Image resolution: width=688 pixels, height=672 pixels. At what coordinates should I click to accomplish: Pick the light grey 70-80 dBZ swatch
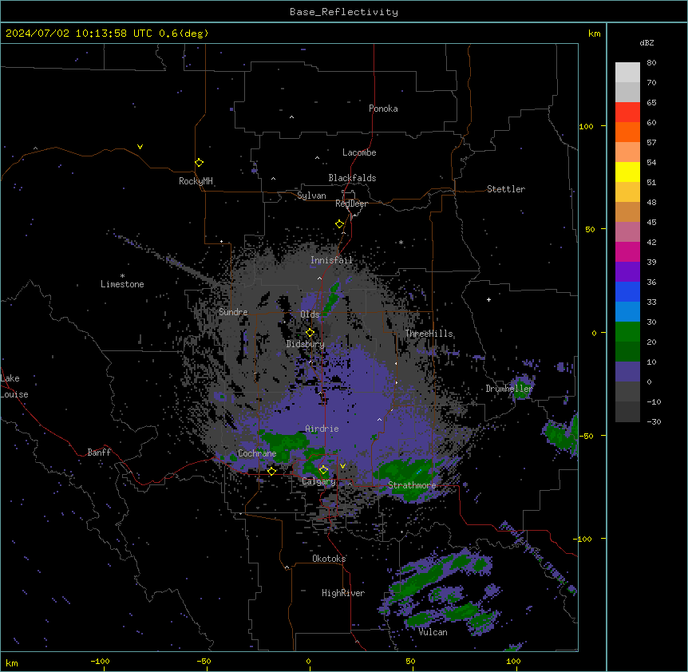click(627, 72)
